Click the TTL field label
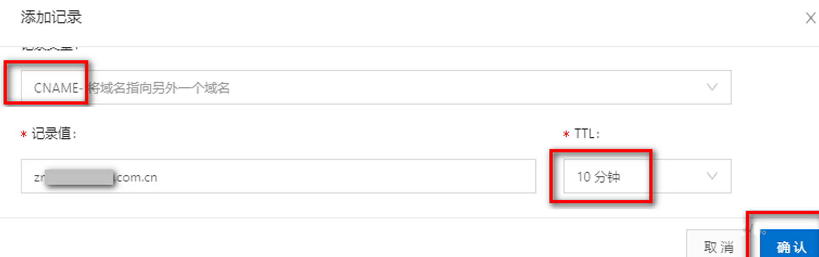The width and height of the screenshot is (819, 257). 586,134
